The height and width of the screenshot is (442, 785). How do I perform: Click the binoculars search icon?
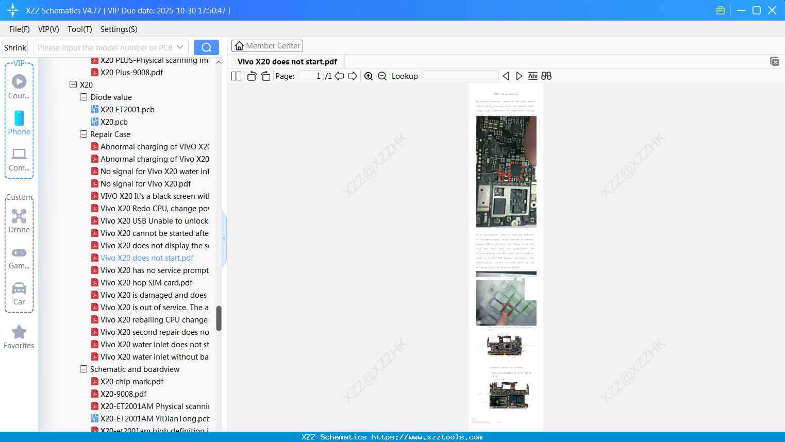tap(546, 76)
